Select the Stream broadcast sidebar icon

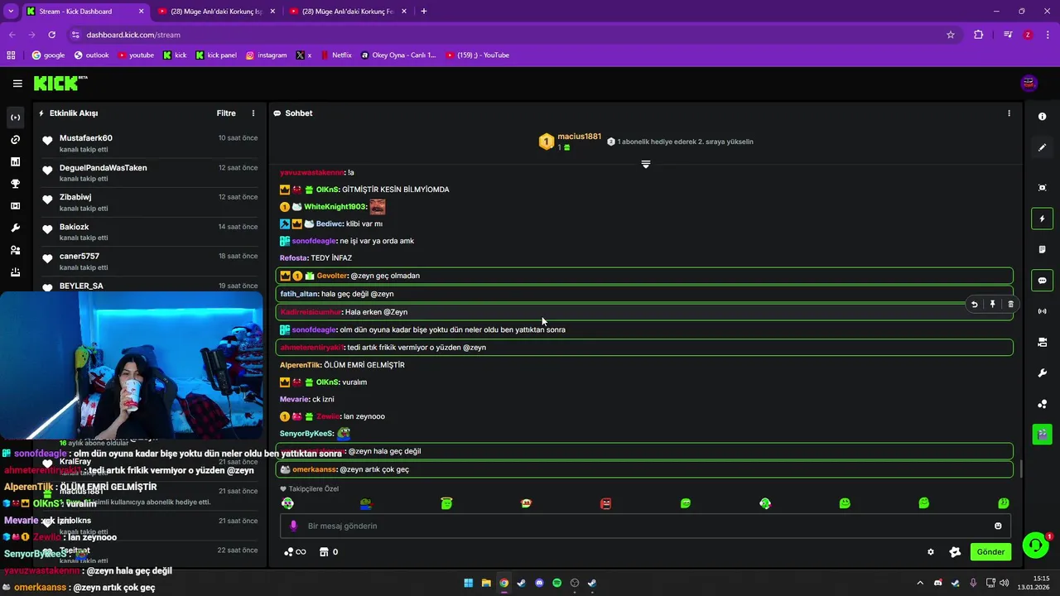[15, 118]
